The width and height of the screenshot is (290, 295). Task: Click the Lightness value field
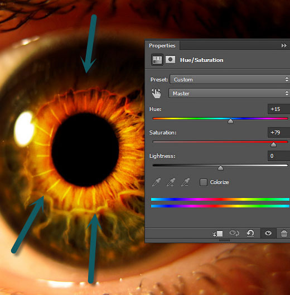(x=279, y=156)
